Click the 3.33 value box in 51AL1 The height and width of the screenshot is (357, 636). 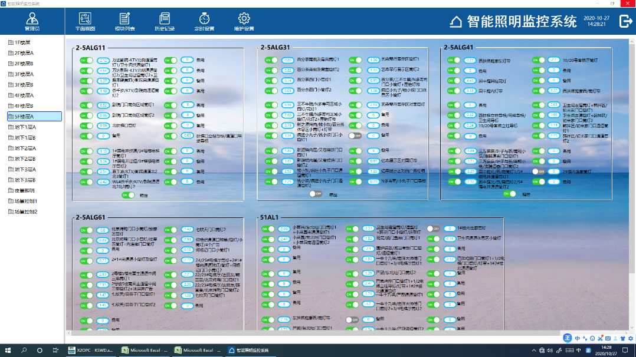[368, 229]
